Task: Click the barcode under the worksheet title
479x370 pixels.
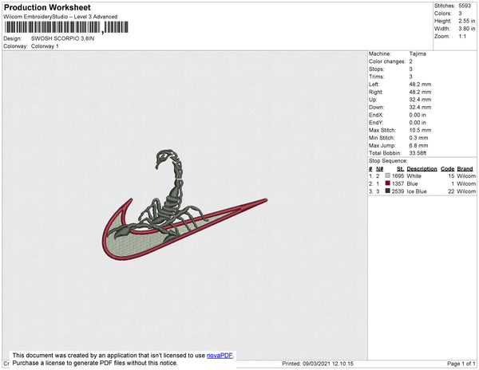Action: (x=66, y=27)
